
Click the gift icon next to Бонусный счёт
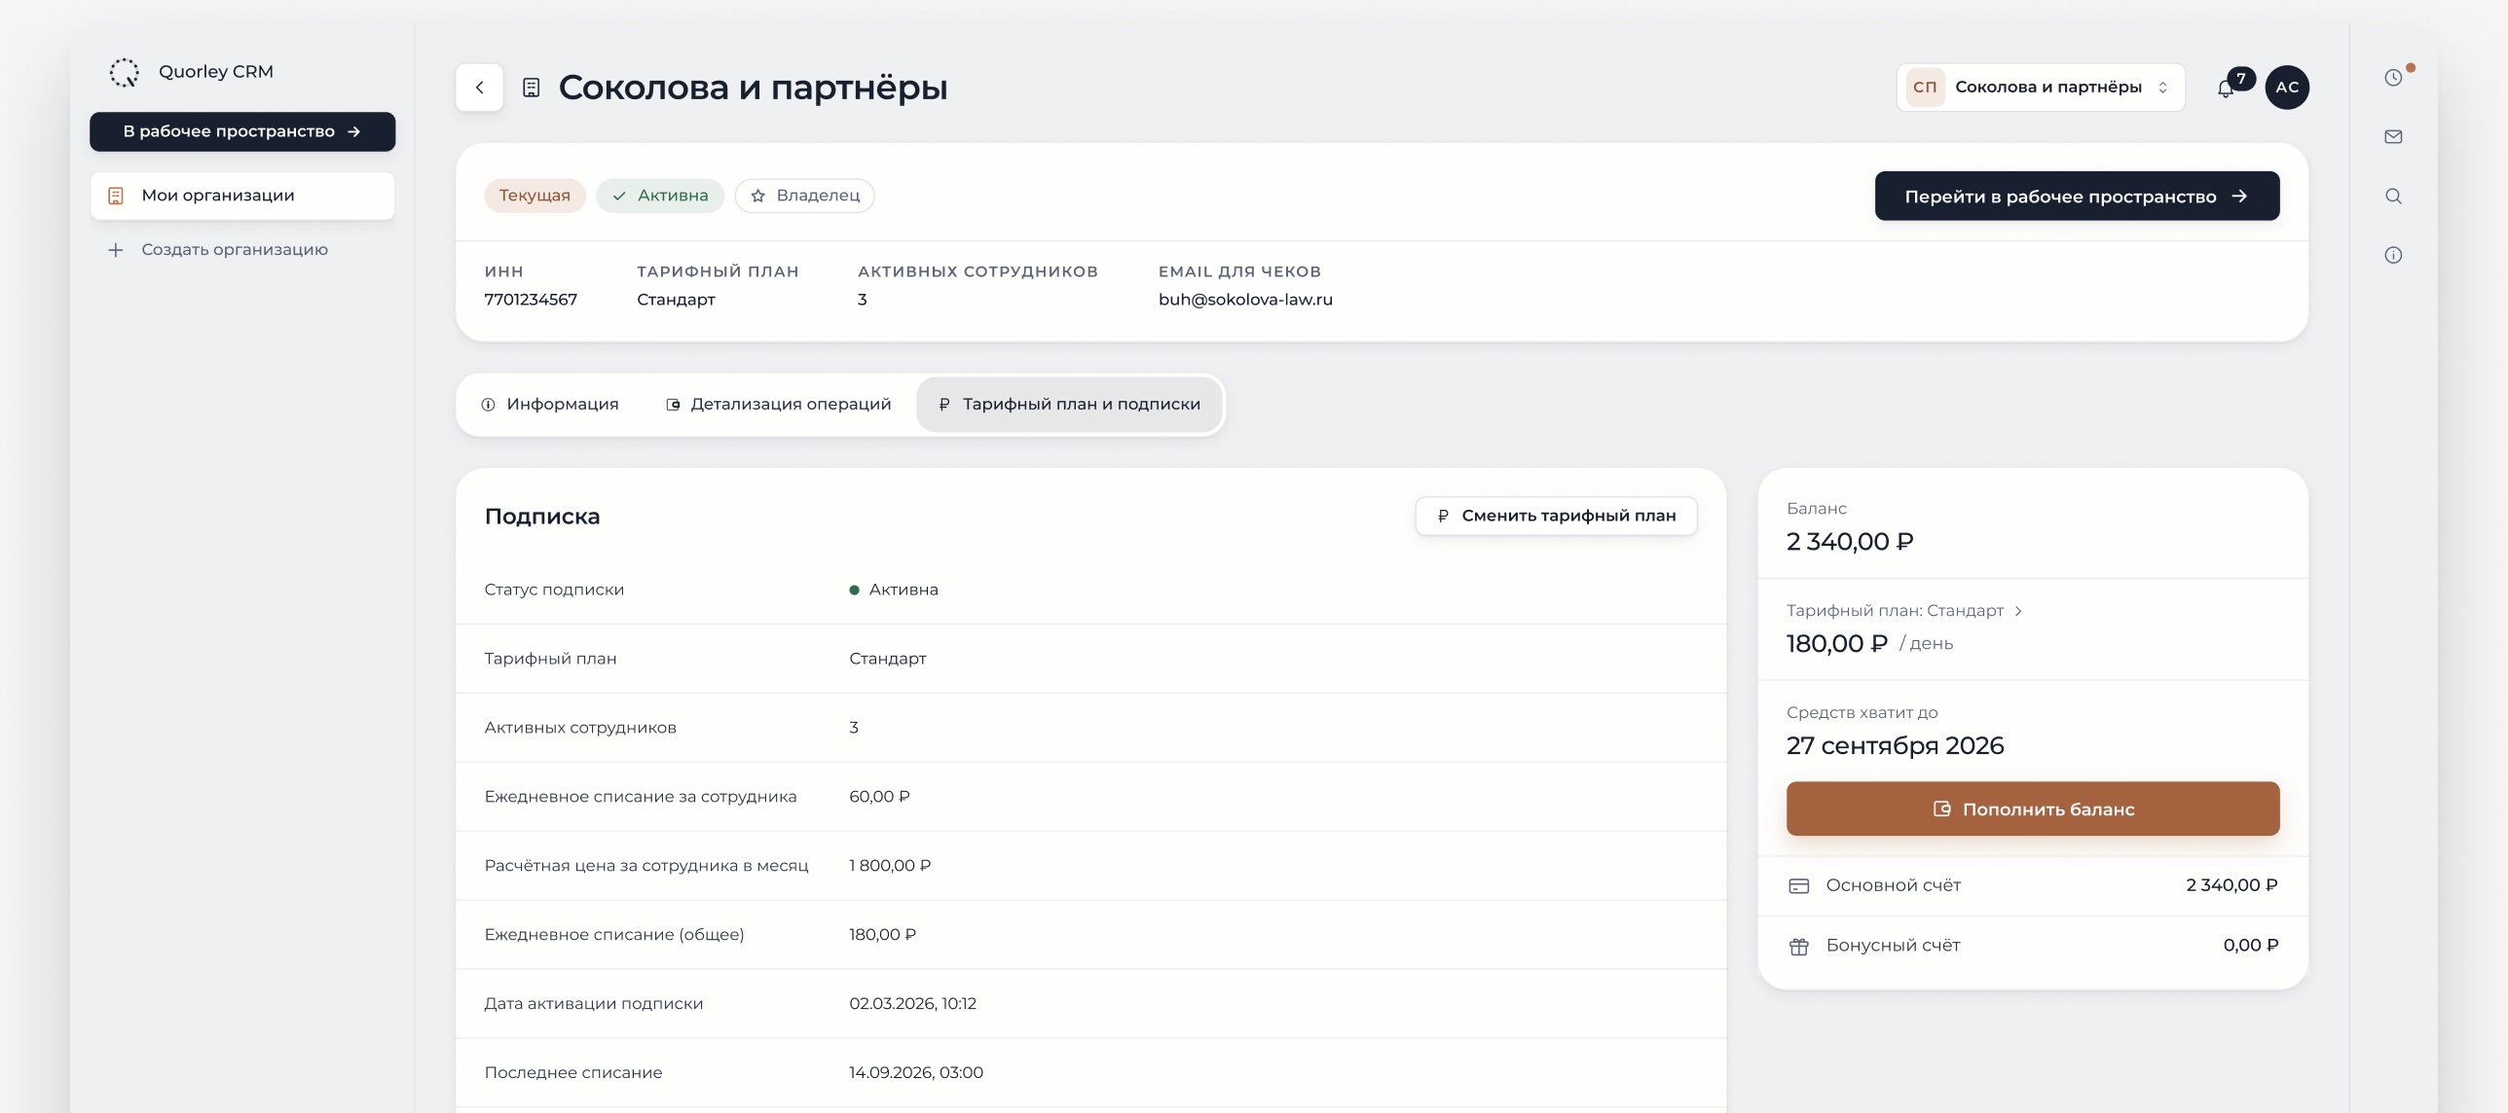tap(1798, 946)
